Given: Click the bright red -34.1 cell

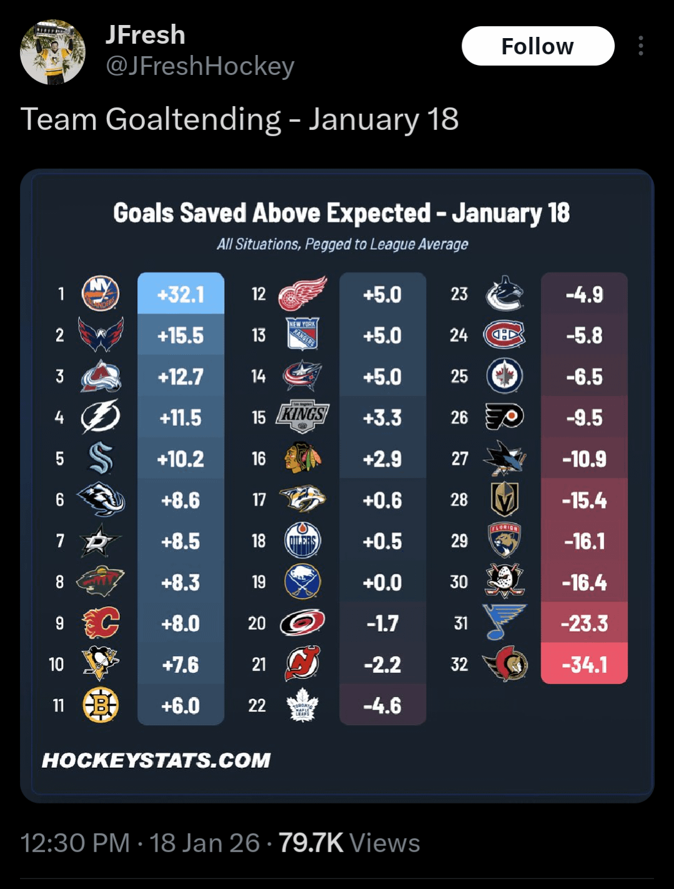Looking at the screenshot, I should 584,664.
